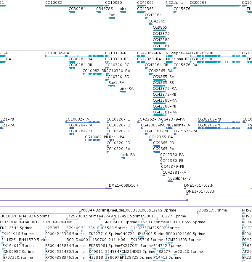Viewport: 252px width, 262px height.
Task: Select transcript CG9865-RB label
Action: tap(163, 82)
